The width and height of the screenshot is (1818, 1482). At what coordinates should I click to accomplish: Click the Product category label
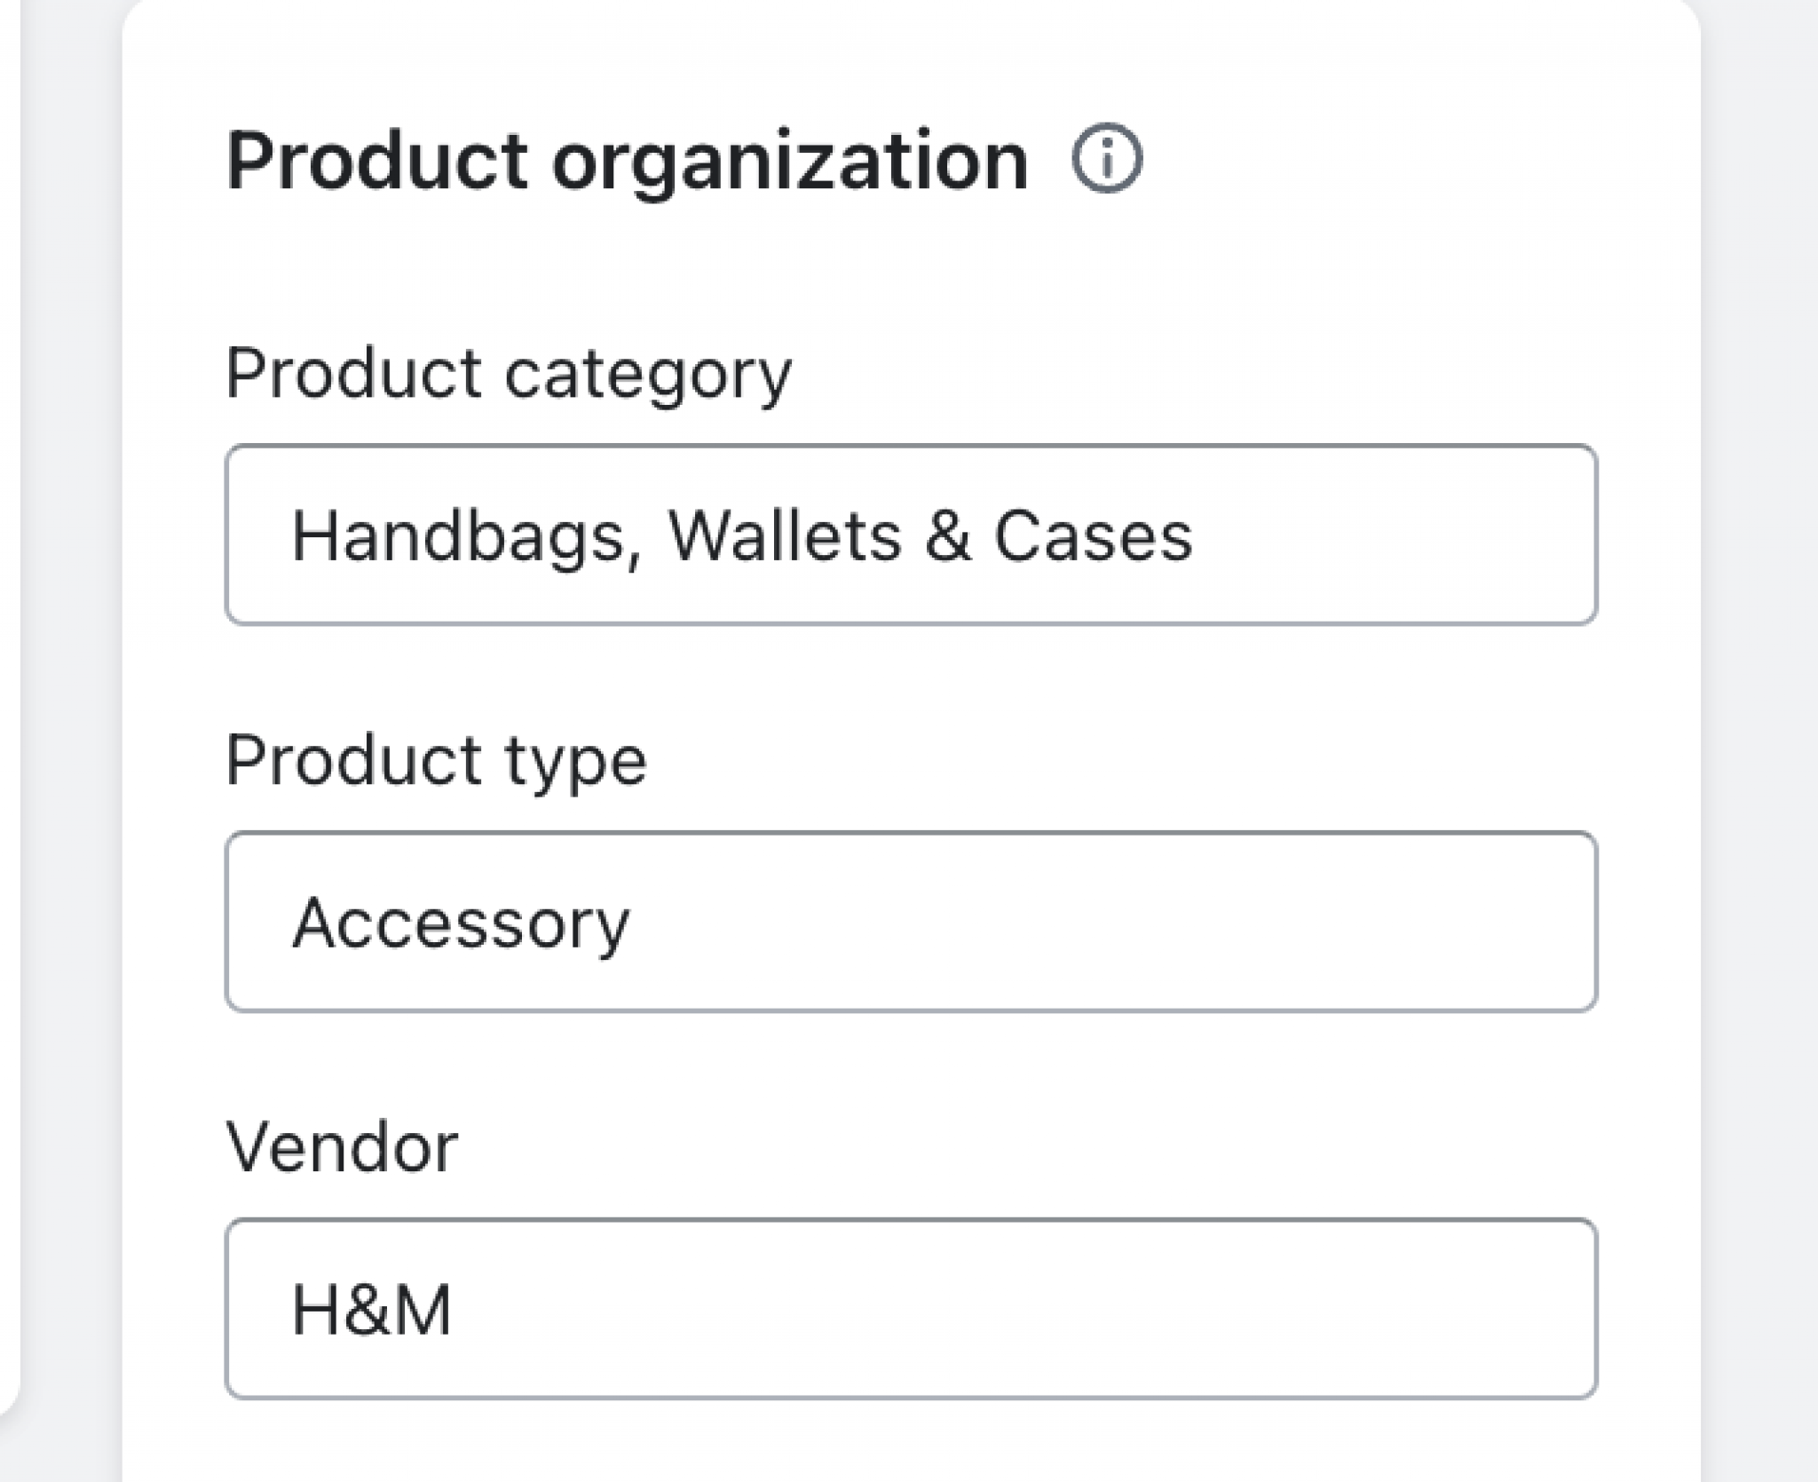[508, 373]
